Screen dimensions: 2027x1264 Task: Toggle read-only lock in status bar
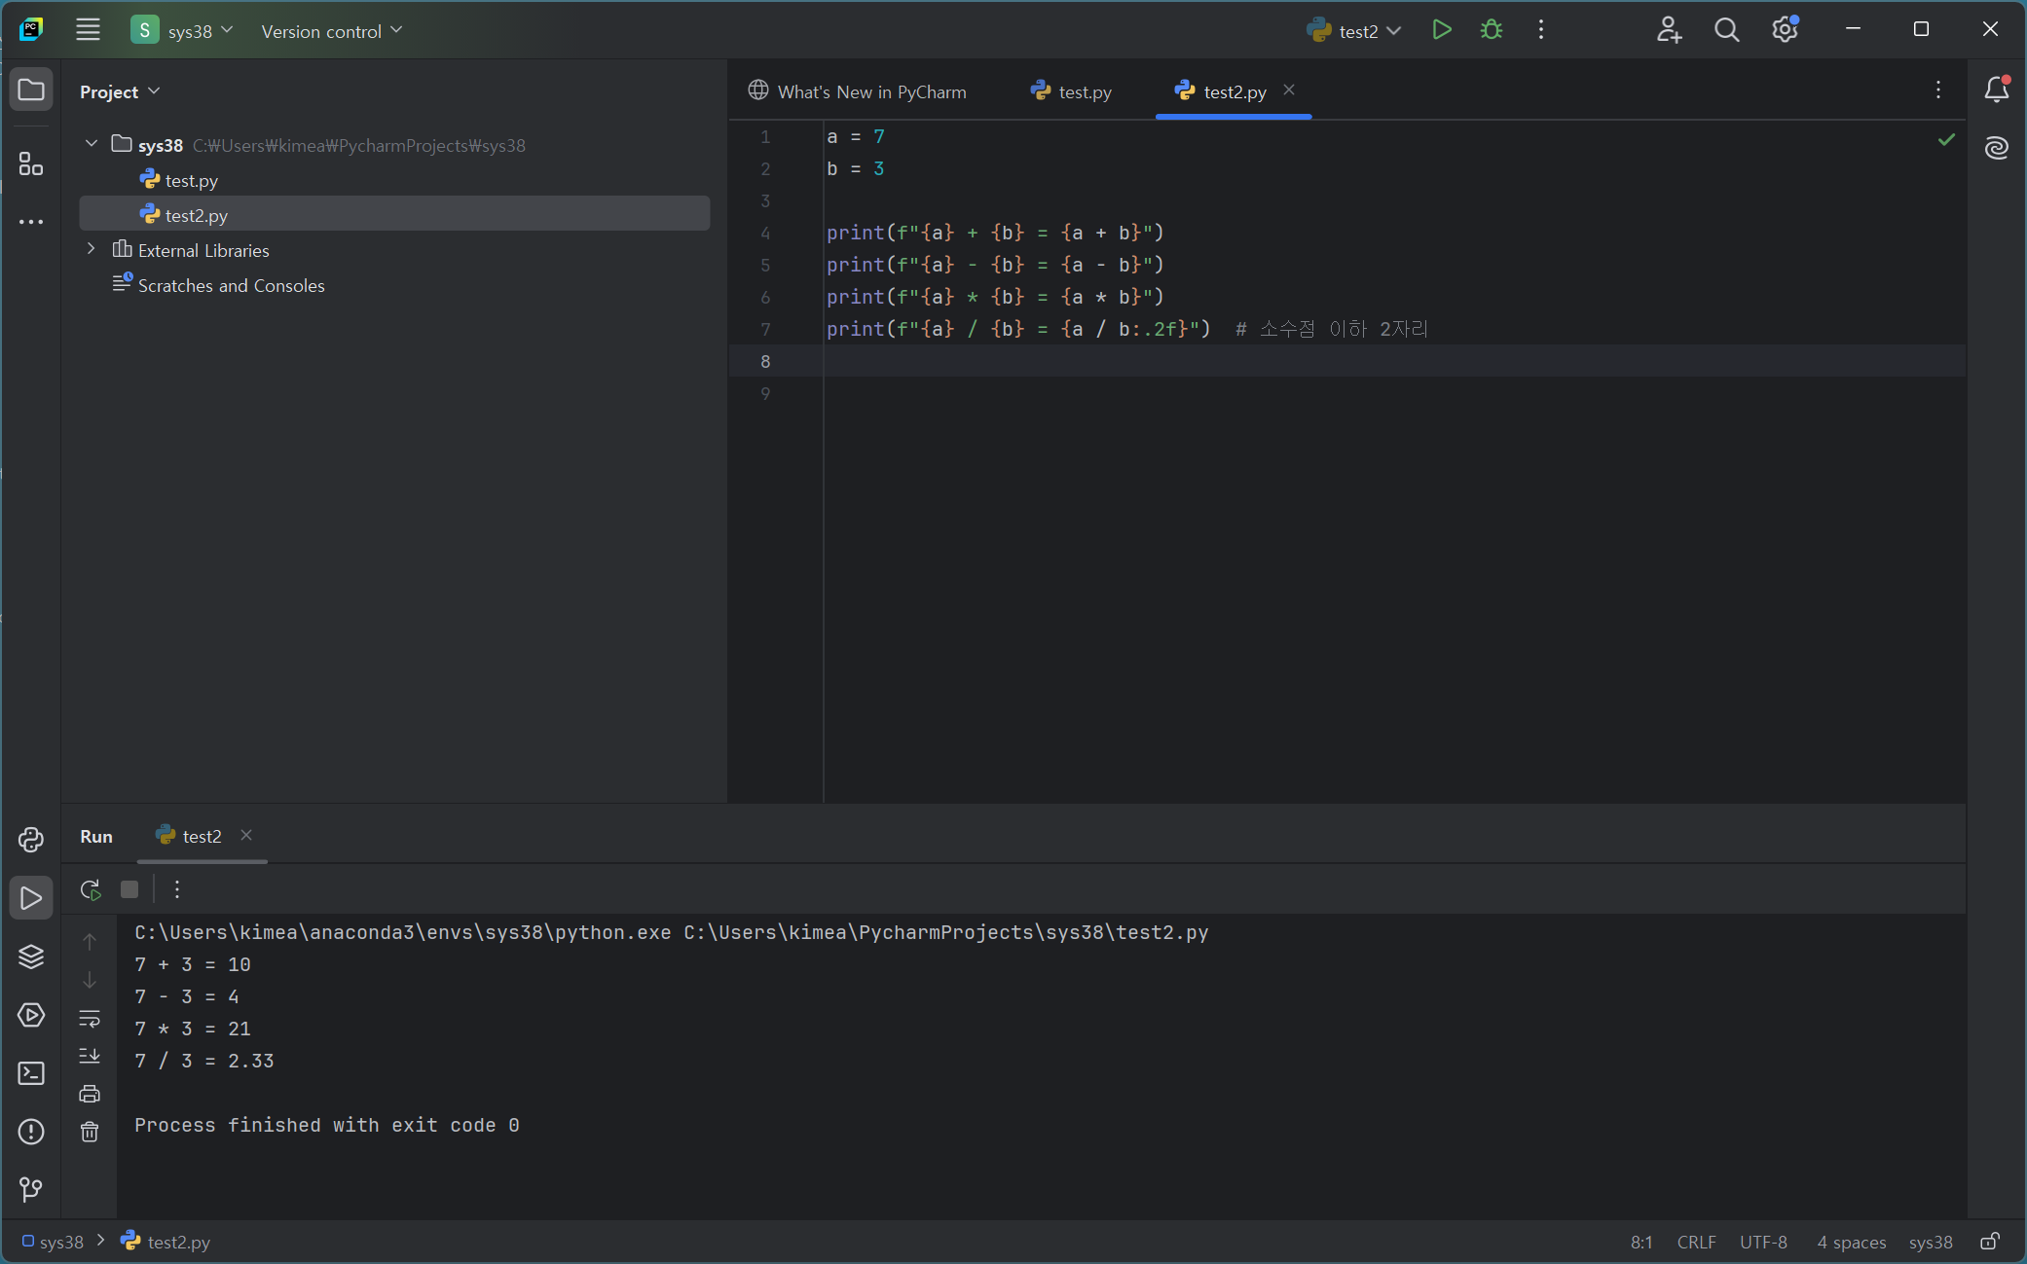[1990, 1242]
